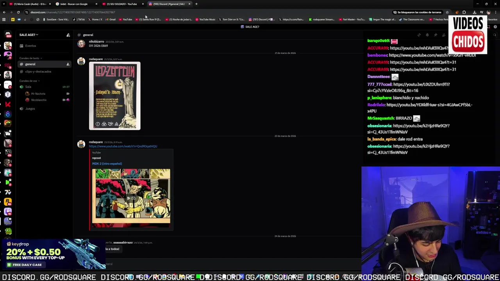Click the pinned messages pin icon
This screenshot has height=281, width=500.
pyautogui.click(x=435, y=35)
